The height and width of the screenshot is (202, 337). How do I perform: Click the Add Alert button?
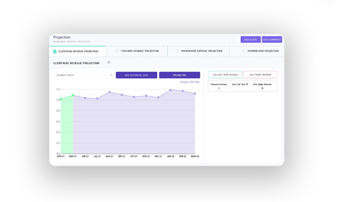[250, 40]
